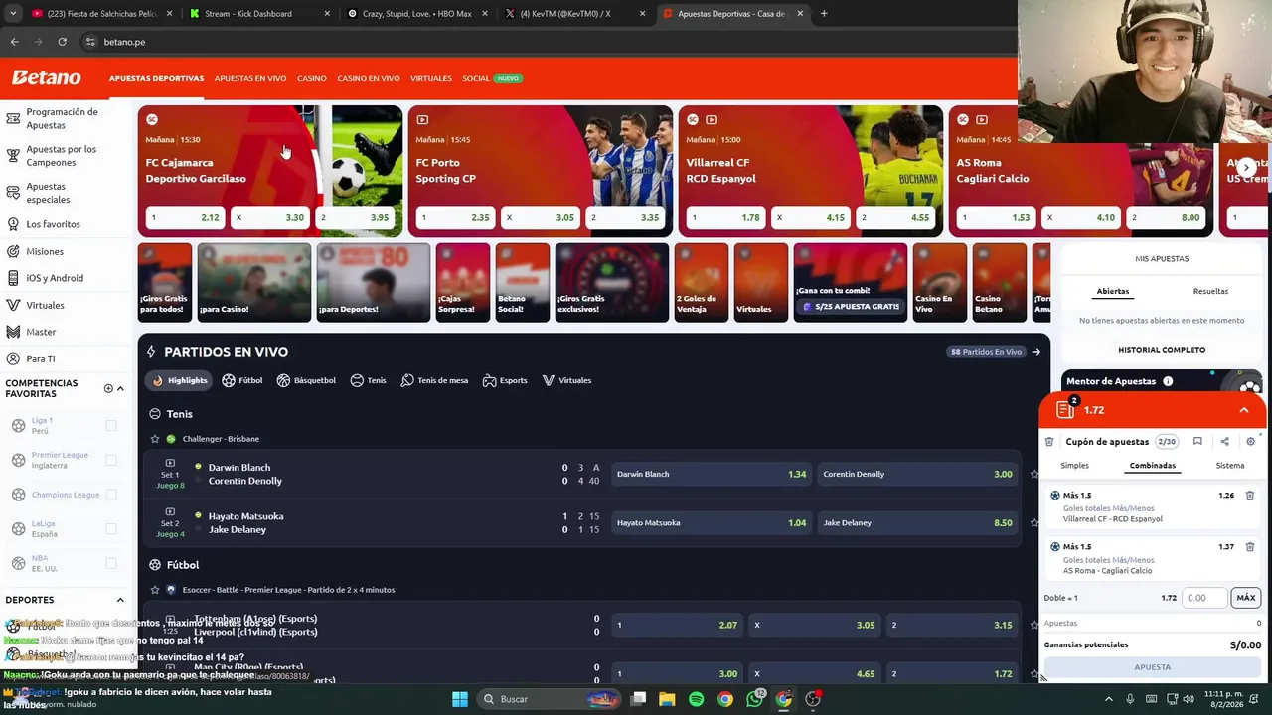Check the Liga 1 Perú checkbox
Screen dimensions: 1272x715
111,426
